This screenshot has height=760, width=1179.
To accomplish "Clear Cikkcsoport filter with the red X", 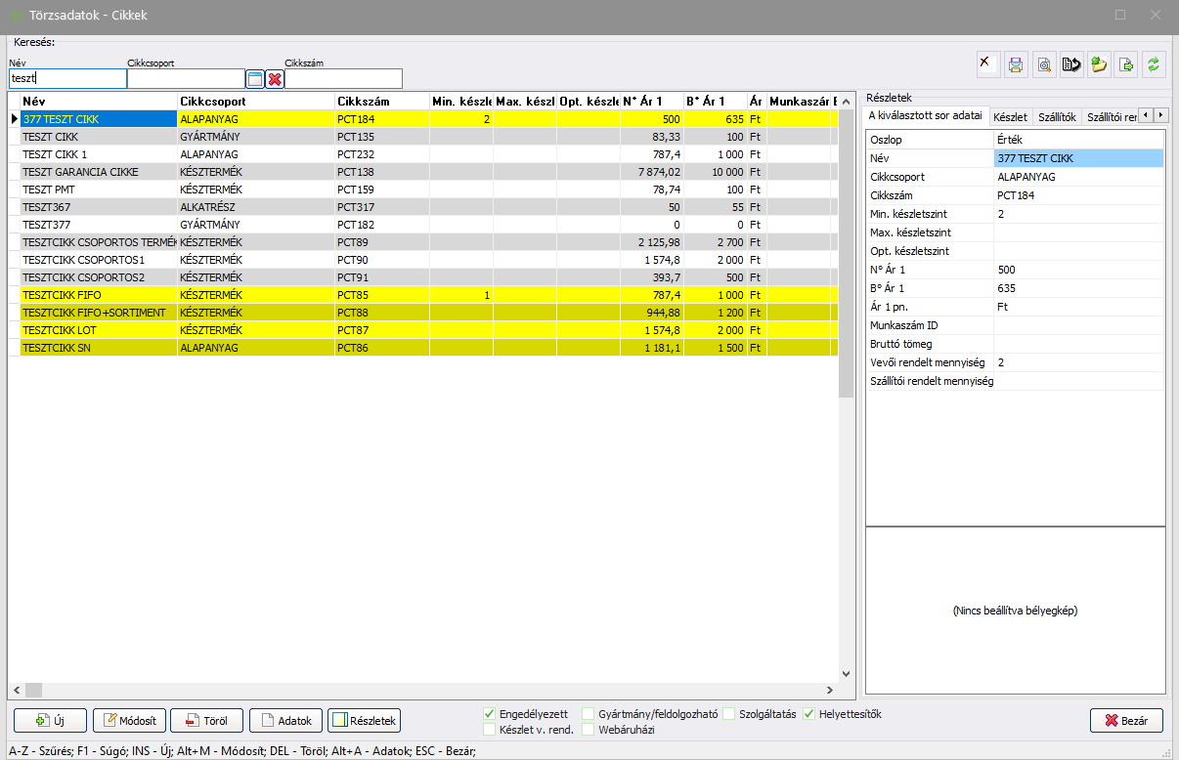I will click(x=275, y=79).
